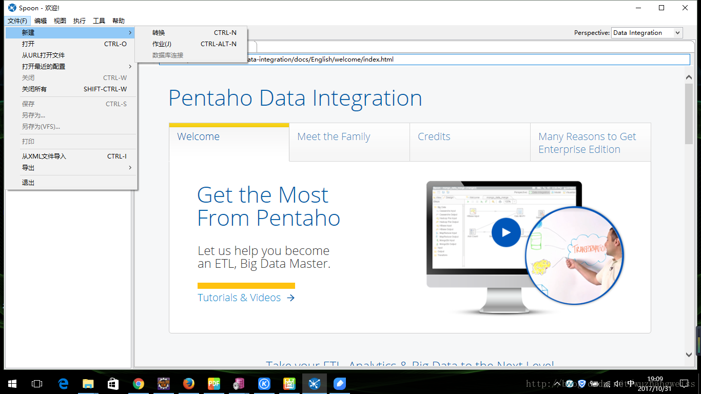
Task: Create a new 作业(J) from the submenu
Action: (x=191, y=44)
